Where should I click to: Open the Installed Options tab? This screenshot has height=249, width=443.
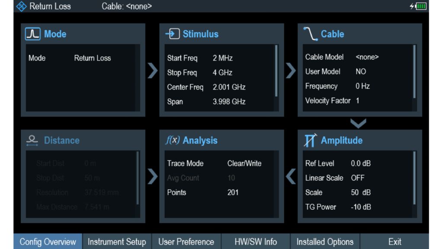tap(325, 242)
